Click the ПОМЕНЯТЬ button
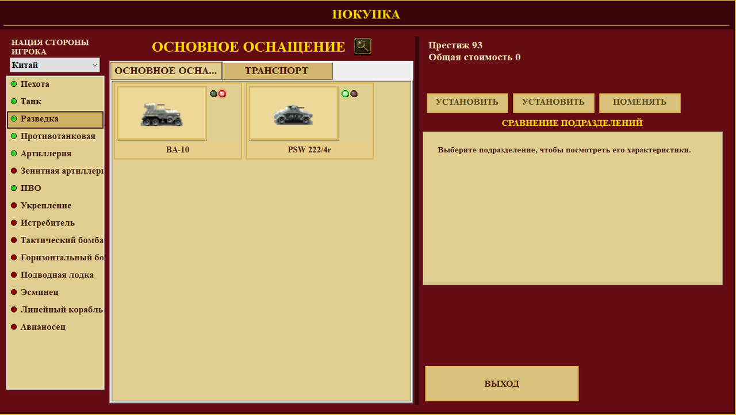This screenshot has height=415, width=736. [639, 102]
